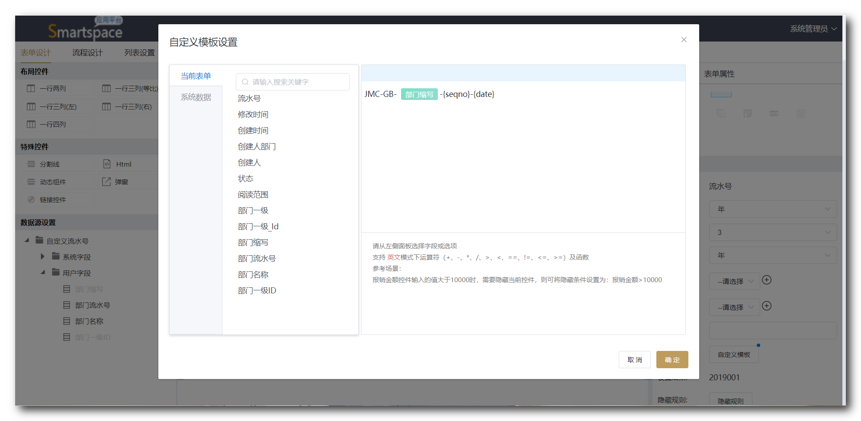Select the 分割线 divider control
The width and height of the screenshot is (861, 421).
58,164
